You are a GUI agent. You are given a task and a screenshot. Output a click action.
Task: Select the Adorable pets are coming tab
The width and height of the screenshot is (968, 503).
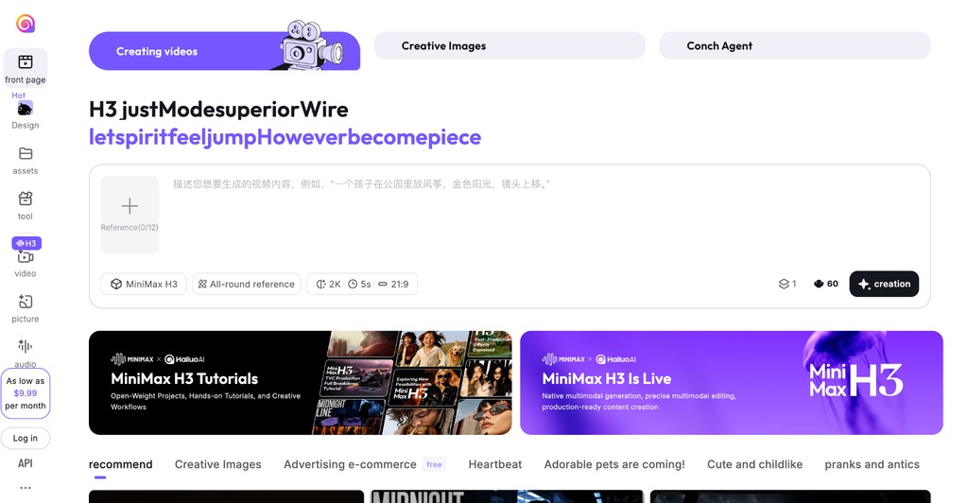point(614,464)
